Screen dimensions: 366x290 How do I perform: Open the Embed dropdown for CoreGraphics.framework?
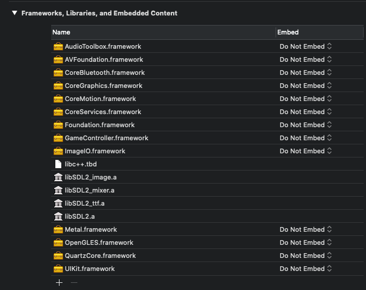click(x=305, y=86)
